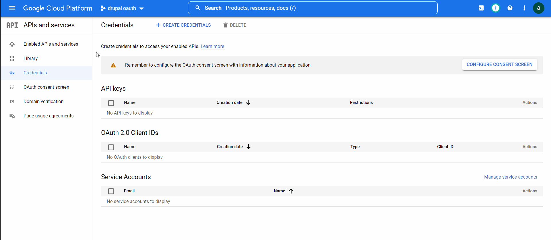Screen dimensions: 551x240
Task: Click the Email column header
Action: point(129,191)
